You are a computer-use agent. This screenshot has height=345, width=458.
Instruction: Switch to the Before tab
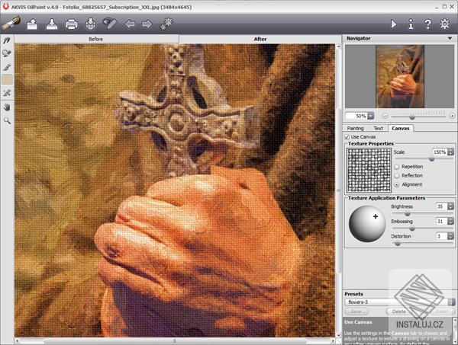coord(96,39)
